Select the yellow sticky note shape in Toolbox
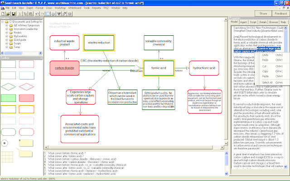 point(26,143)
